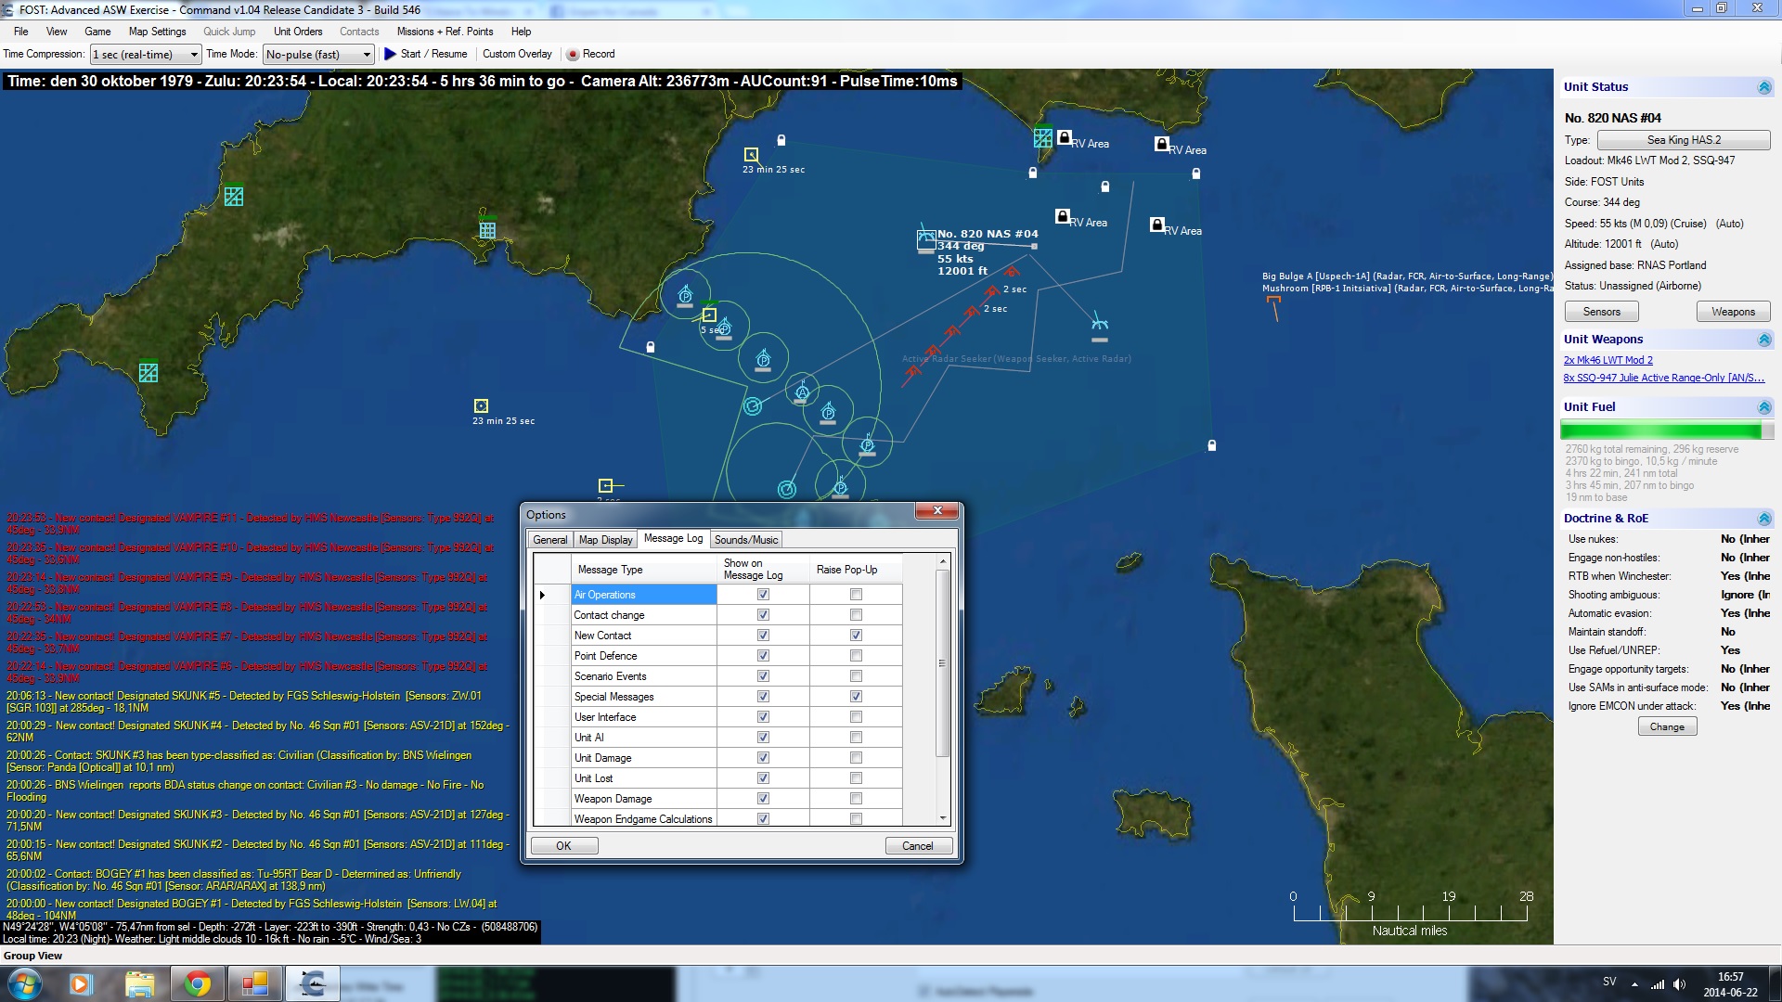Open the File menu
This screenshot has width=1782, height=1002.
click(20, 32)
